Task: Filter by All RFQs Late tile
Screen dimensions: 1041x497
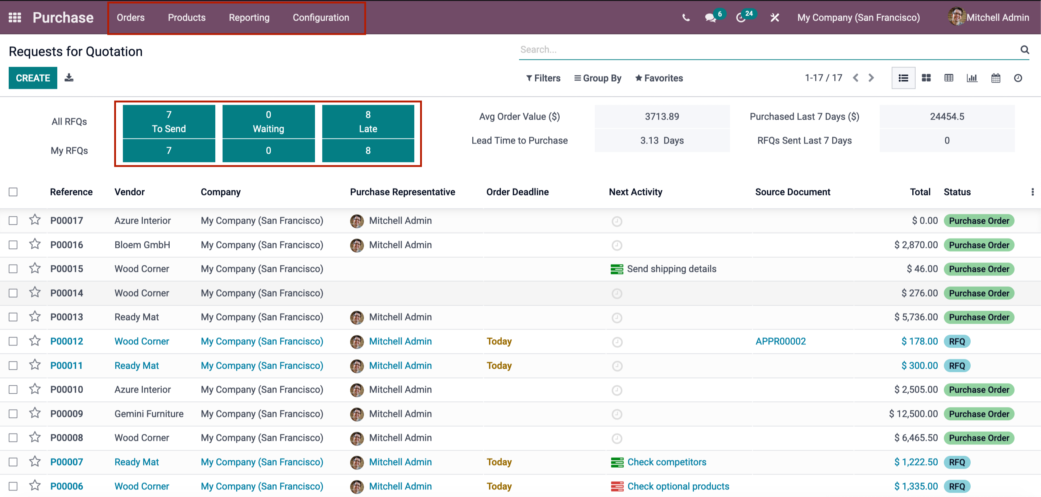Action: click(368, 122)
